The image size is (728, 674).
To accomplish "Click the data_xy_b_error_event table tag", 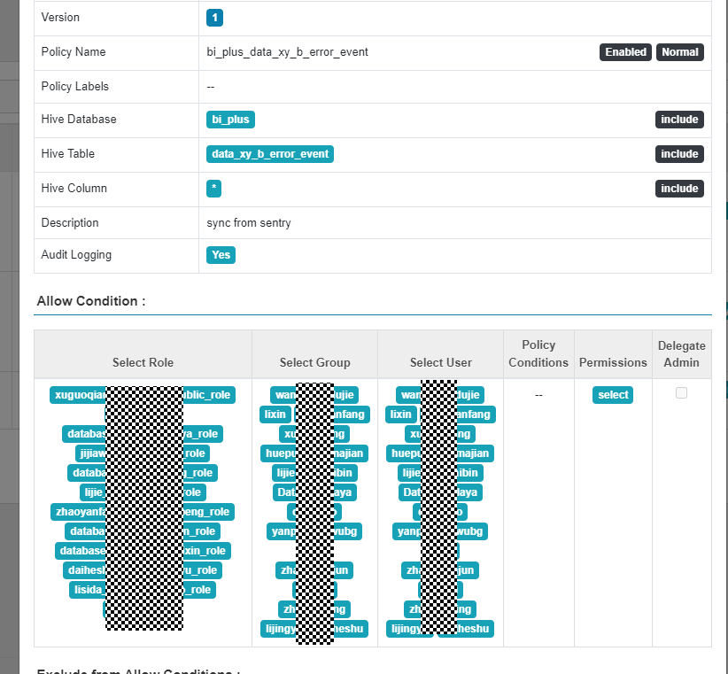I will [x=270, y=154].
